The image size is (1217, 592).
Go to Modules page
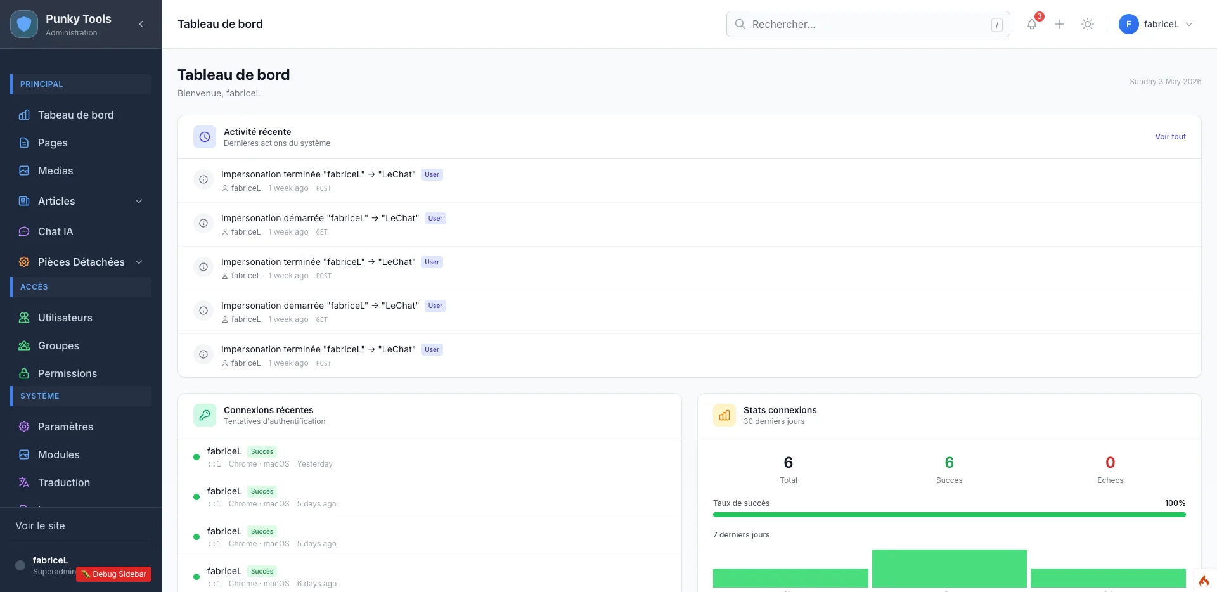click(81, 454)
